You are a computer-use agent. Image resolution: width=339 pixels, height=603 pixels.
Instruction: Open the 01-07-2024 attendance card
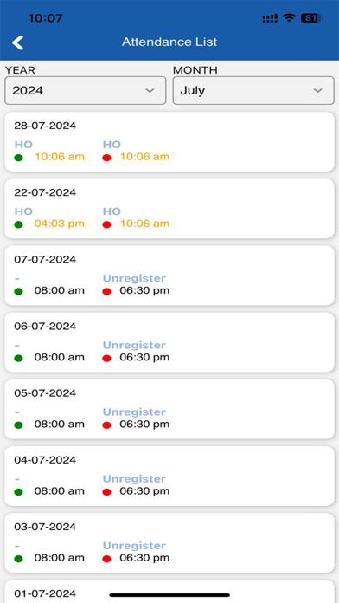click(169, 592)
